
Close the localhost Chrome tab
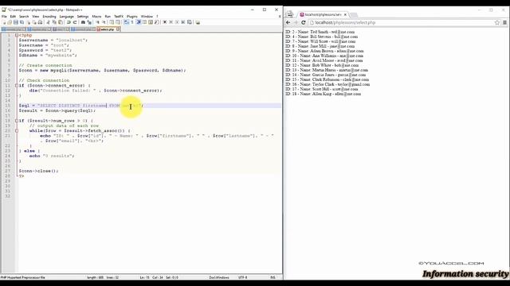(345, 14)
